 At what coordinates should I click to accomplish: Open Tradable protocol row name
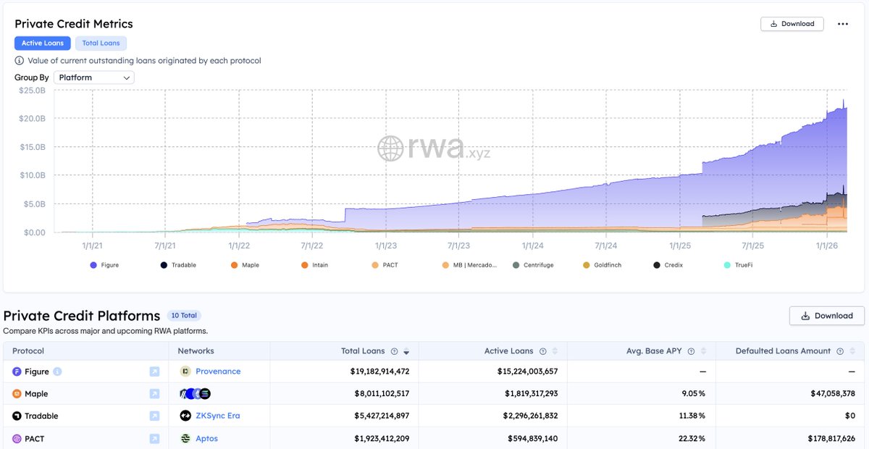[42, 416]
